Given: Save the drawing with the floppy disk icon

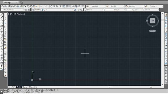Looking at the screenshot, I should [9, 6].
